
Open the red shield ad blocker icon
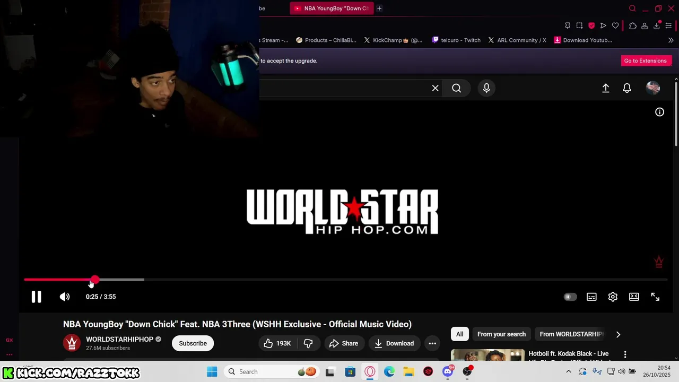pyautogui.click(x=591, y=25)
